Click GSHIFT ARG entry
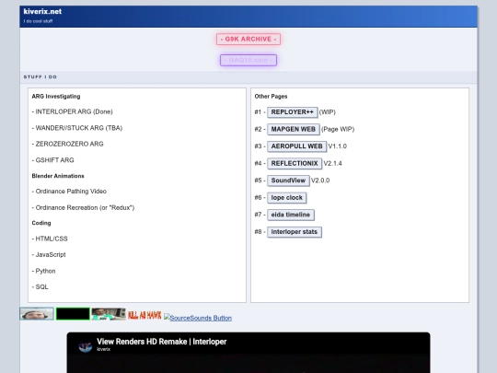This screenshot has width=497, height=373. pyautogui.click(x=53, y=160)
